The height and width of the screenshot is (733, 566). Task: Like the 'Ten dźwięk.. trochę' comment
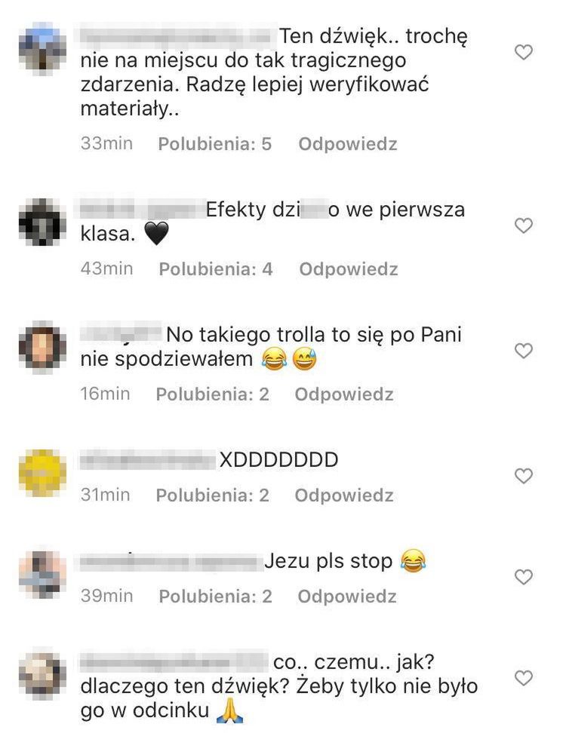point(524,52)
